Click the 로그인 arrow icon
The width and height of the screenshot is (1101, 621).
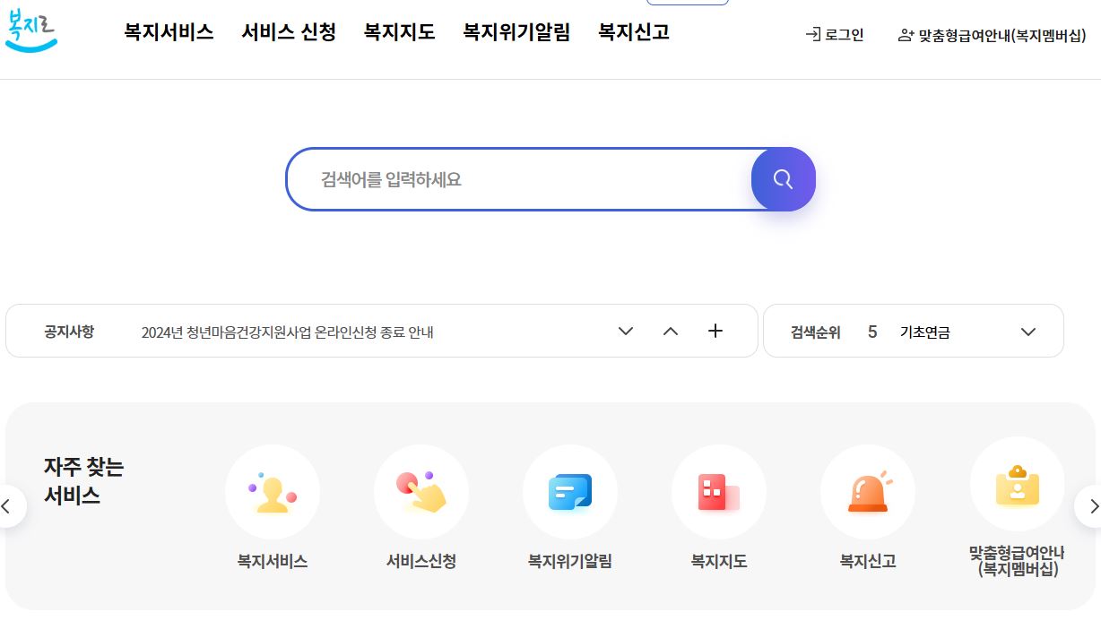coord(814,35)
